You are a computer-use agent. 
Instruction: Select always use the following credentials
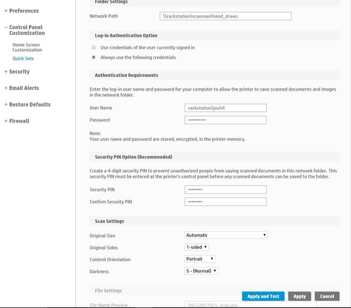94,57
